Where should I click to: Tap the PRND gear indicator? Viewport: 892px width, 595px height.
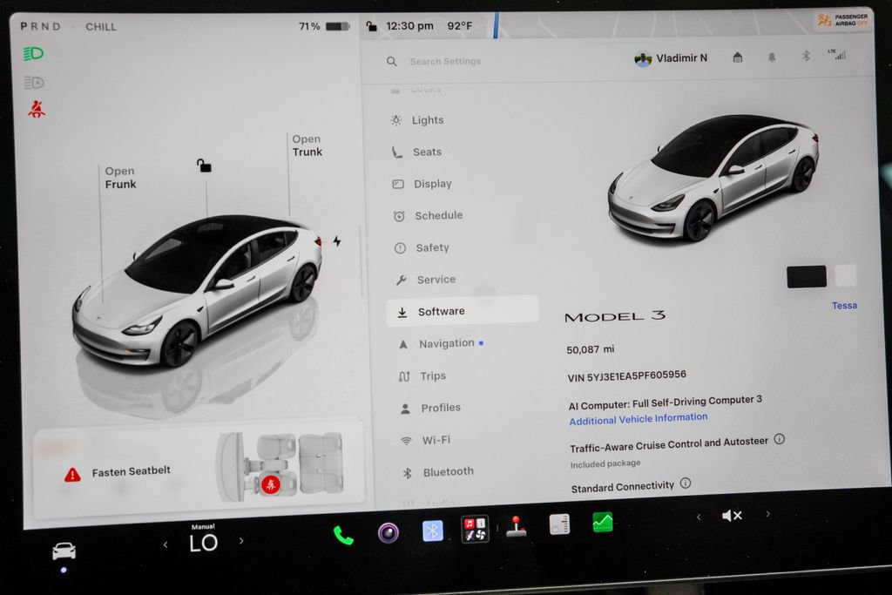coord(40,26)
